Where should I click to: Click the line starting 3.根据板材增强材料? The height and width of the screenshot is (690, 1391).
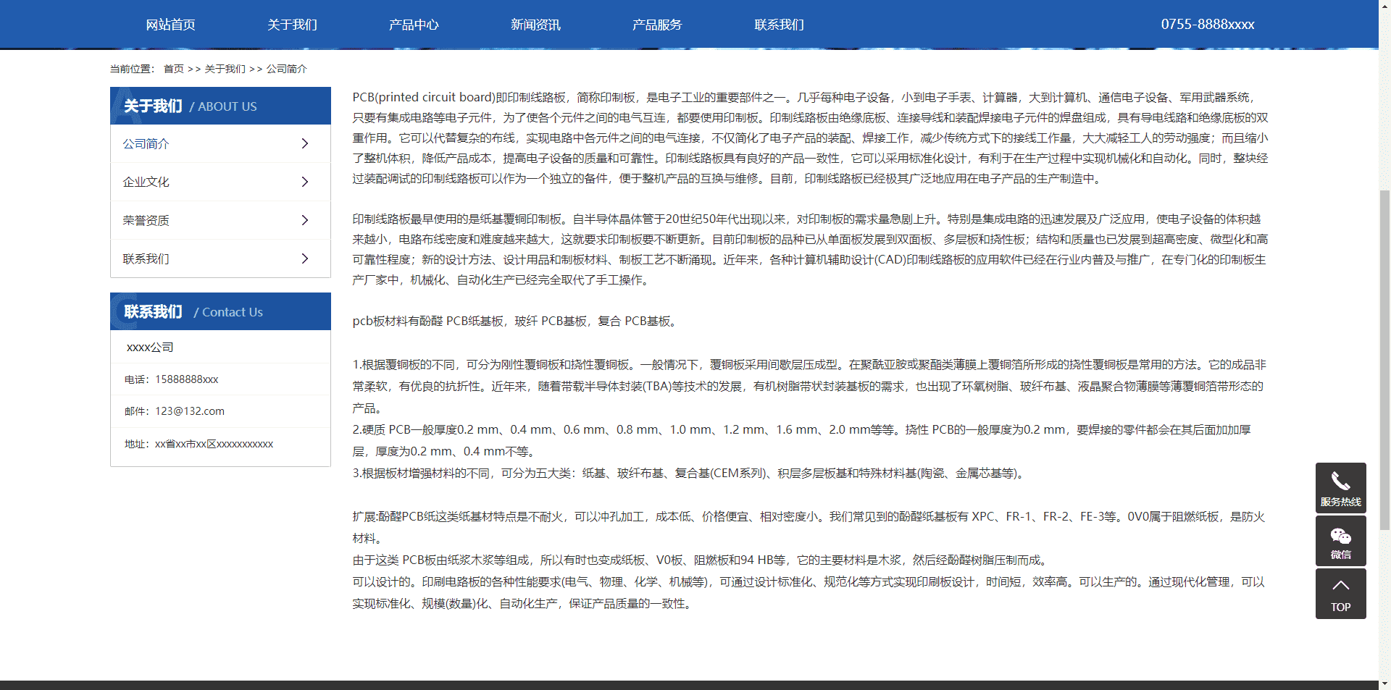(x=689, y=473)
